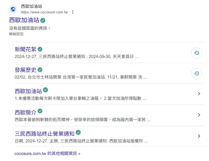This screenshot has width=209, height=161.
Task: Click 瞭解原因 link under the description
Action: [x=16, y=34]
